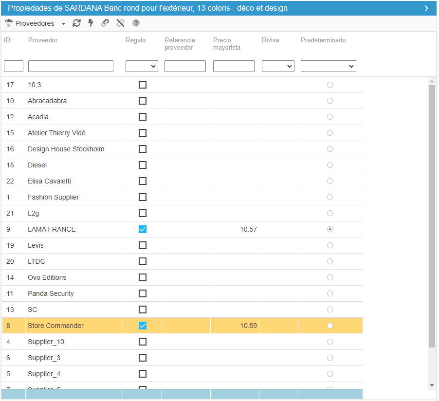
Task: Click the refresh icon in the toolbar
Action: click(76, 23)
